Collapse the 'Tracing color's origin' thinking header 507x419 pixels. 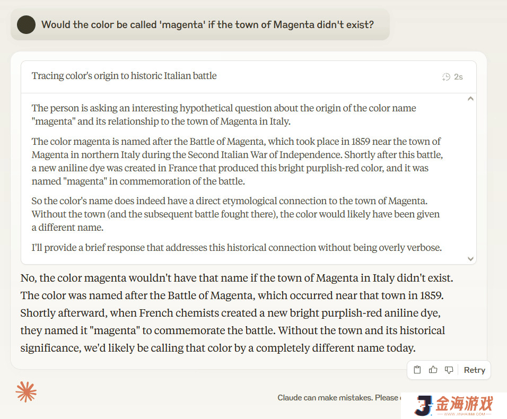[x=248, y=76]
